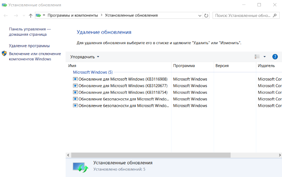
Task: Open Включение или отключение компонентов Windows
Action: [x=35, y=56]
